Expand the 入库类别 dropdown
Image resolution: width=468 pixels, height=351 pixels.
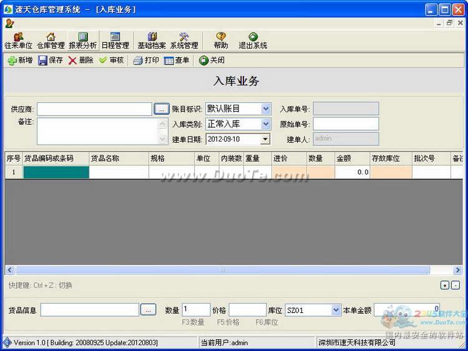[266, 124]
